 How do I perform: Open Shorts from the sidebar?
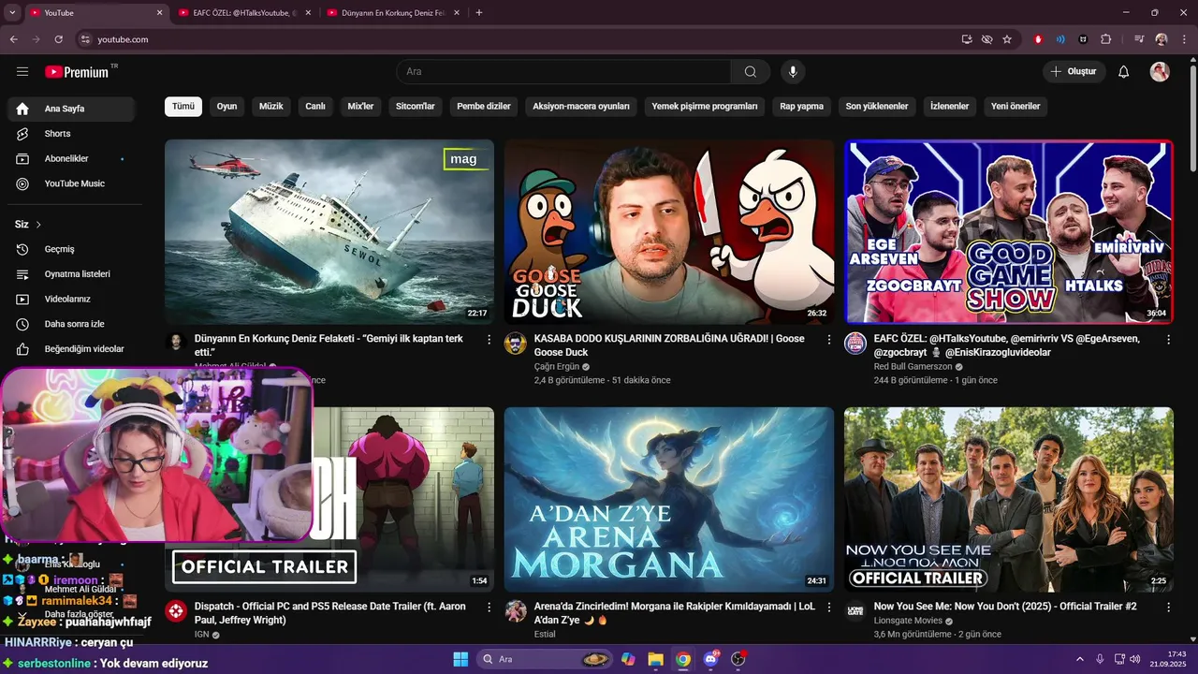[71, 134]
